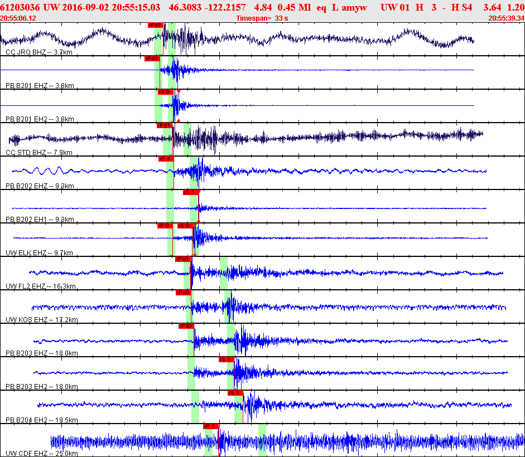Click the coordinates 46.3083 -122.2157 in the header

(x=207, y=7)
